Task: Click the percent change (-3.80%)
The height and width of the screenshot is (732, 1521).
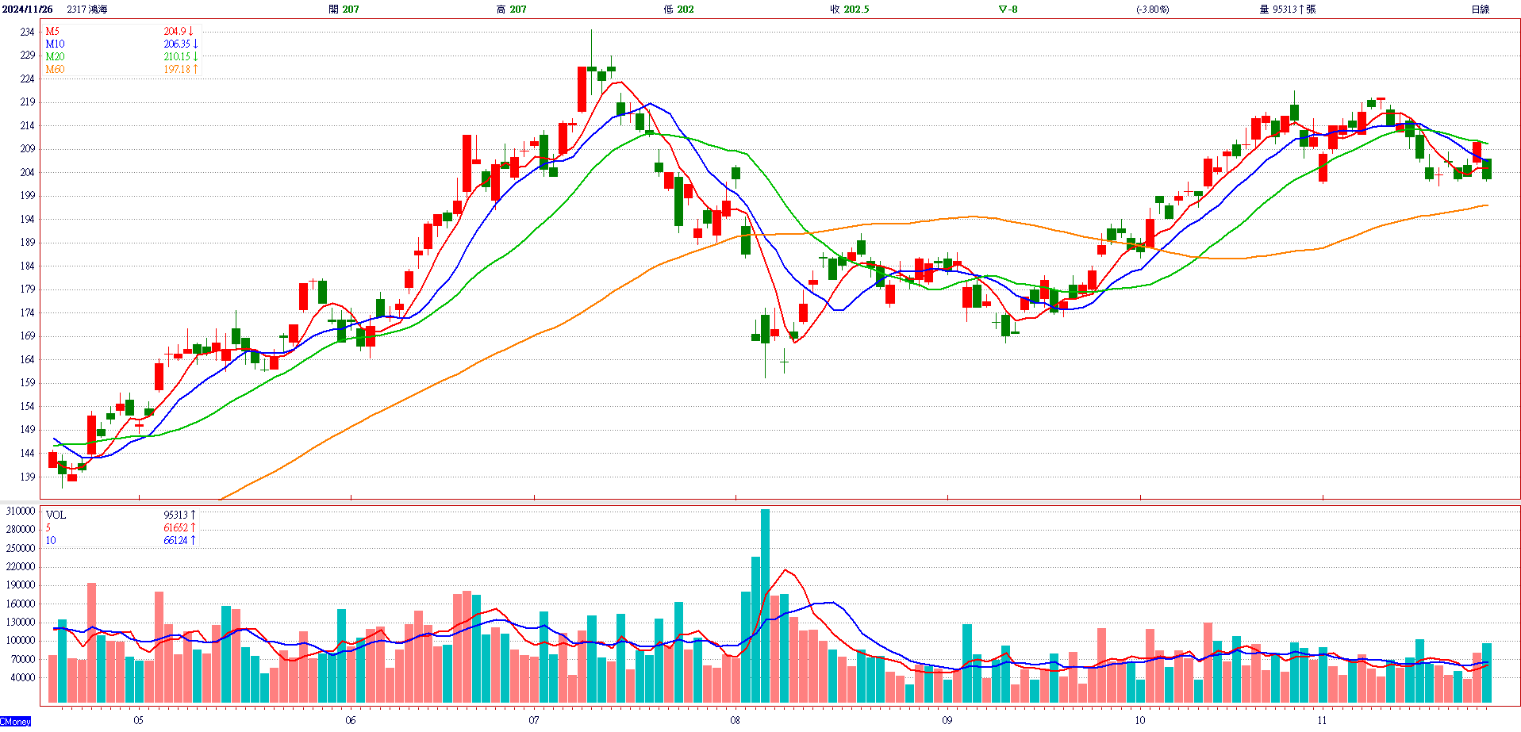Action: (1152, 10)
